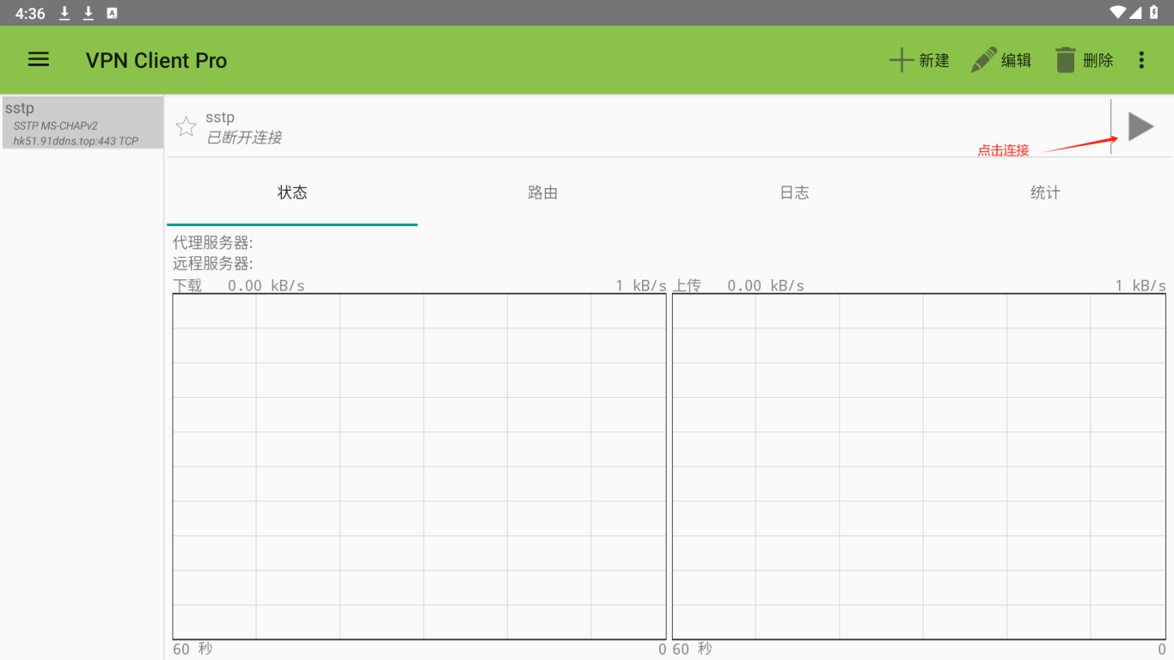Switch to the 路由 tab

543,192
